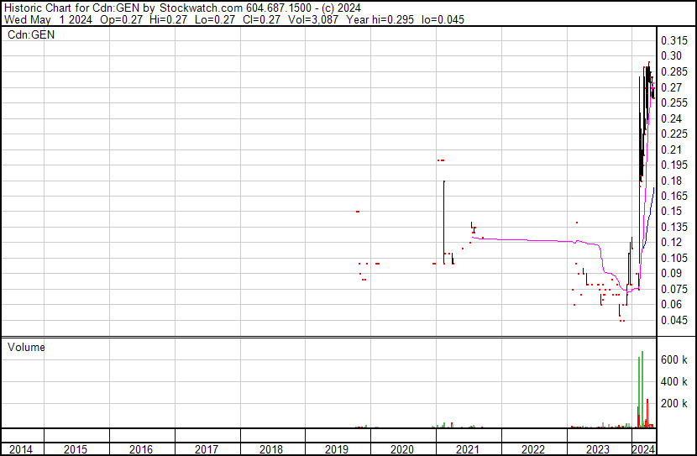Viewport: 697px width, 456px height.
Task: Click the 2021 year label
Action: [x=468, y=449]
